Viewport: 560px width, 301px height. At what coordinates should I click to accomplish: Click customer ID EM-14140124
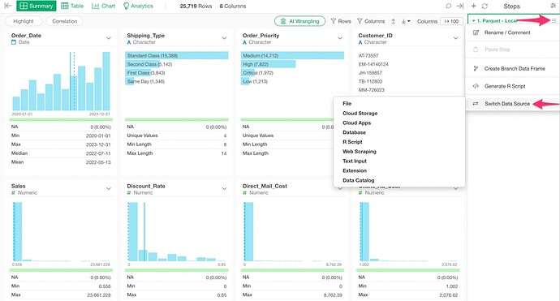coord(373,64)
